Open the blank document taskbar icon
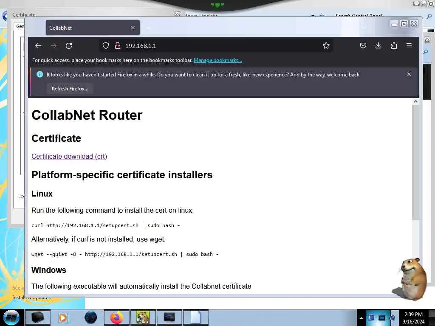435x326 pixels. tap(195, 318)
